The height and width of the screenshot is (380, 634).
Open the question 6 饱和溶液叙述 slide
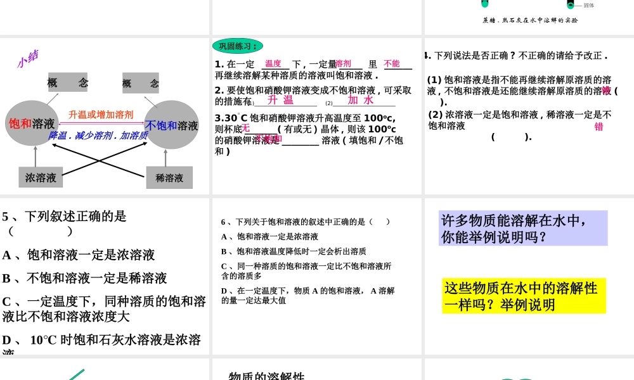point(316,276)
